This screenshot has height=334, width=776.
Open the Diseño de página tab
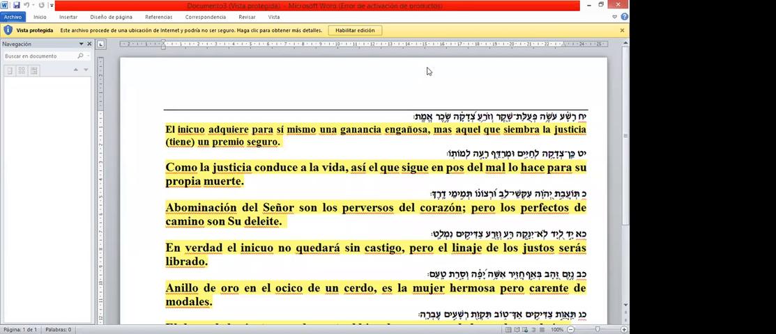click(111, 17)
